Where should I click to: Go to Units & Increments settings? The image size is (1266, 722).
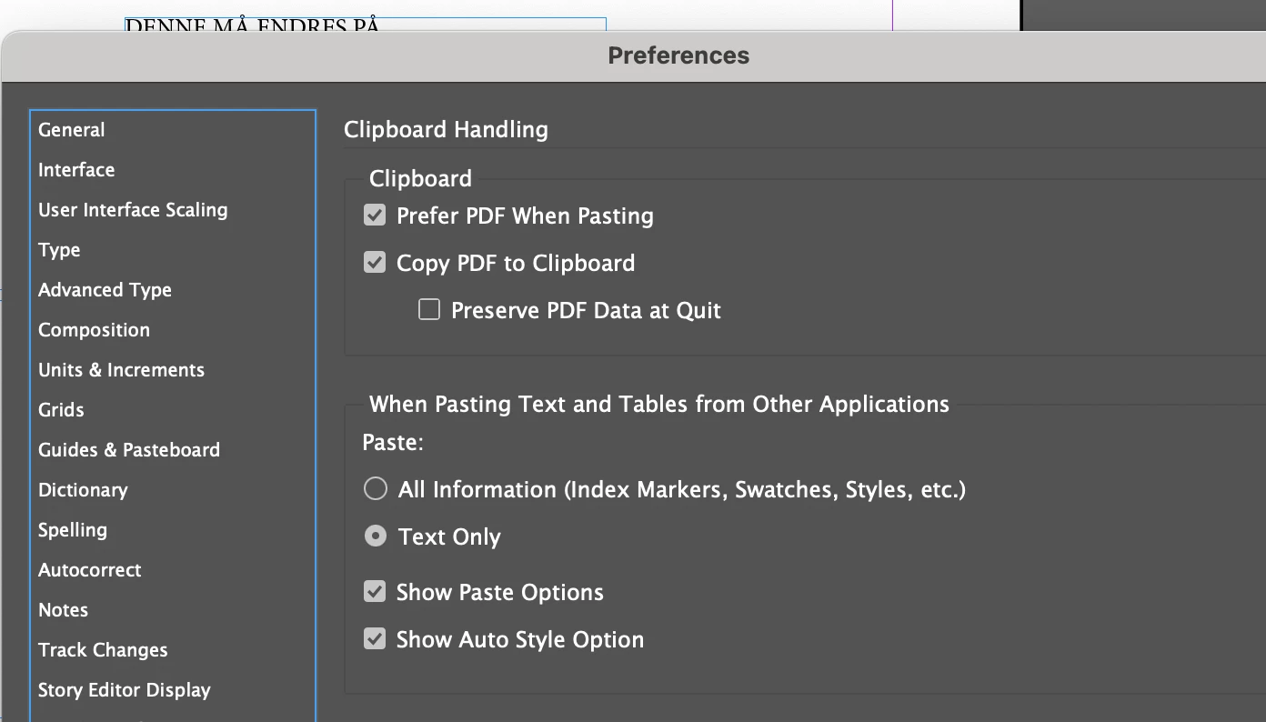pos(121,370)
